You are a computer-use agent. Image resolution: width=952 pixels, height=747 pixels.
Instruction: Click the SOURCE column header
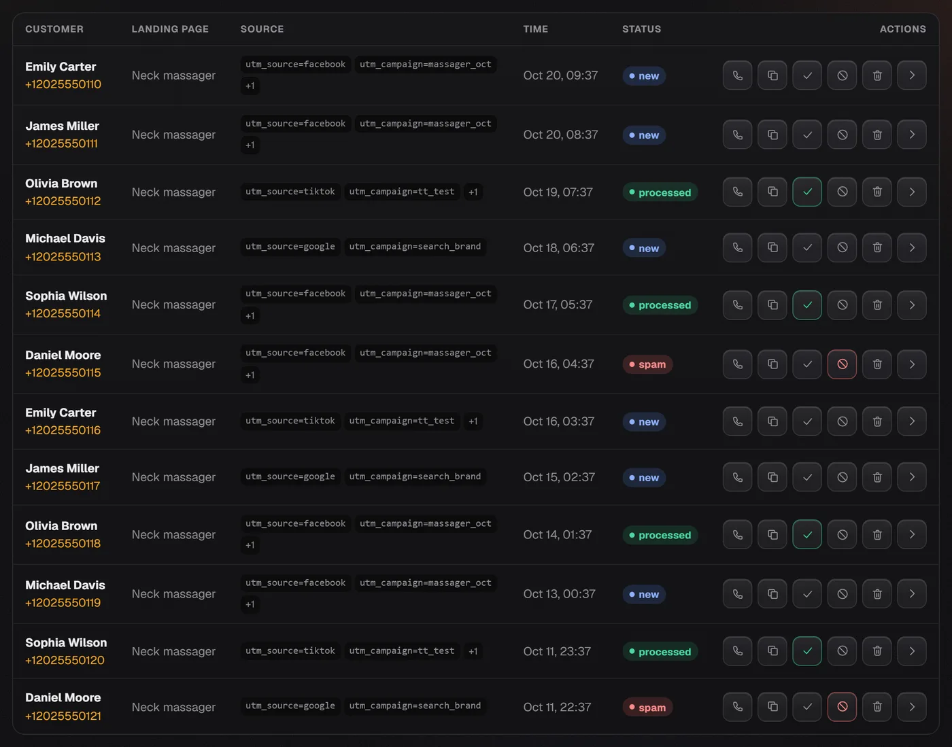[x=262, y=29]
